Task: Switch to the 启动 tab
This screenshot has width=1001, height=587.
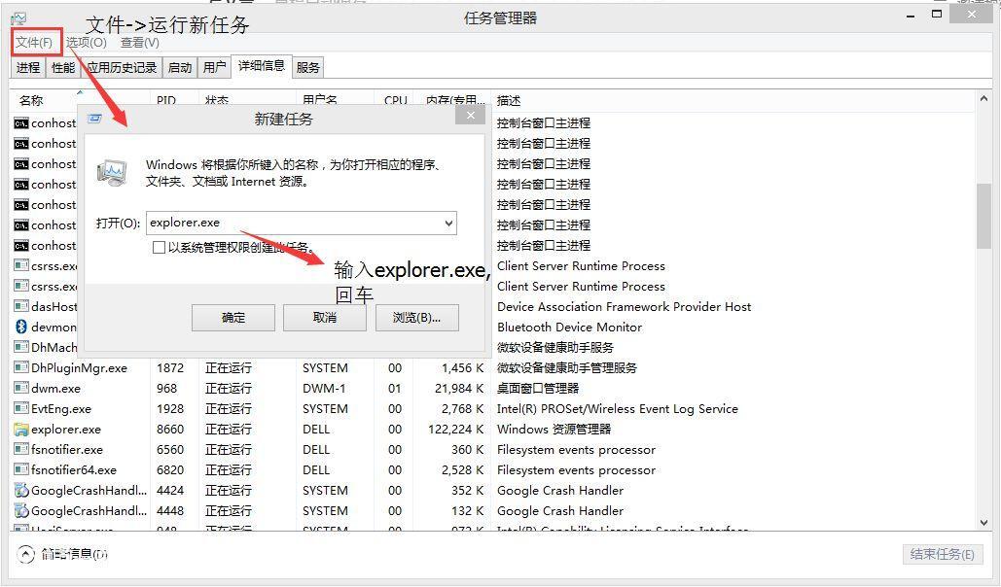Action: pyautogui.click(x=180, y=67)
